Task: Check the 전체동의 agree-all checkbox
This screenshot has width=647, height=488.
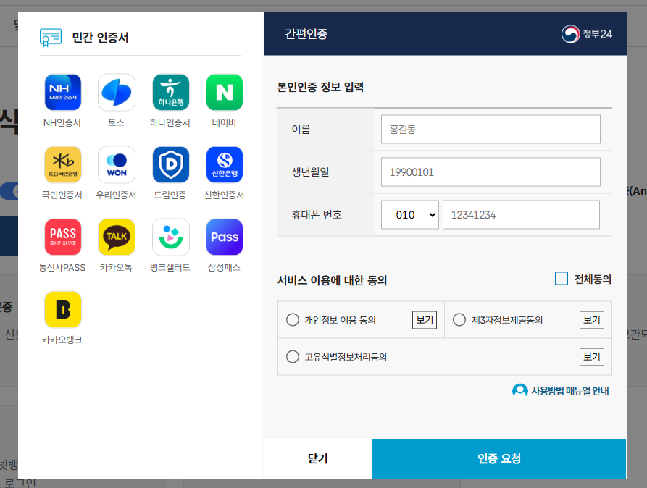Action: pos(562,279)
